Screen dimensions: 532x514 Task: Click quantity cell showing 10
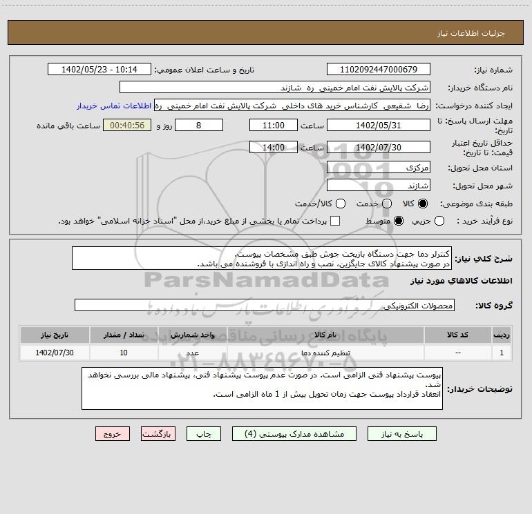124,353
